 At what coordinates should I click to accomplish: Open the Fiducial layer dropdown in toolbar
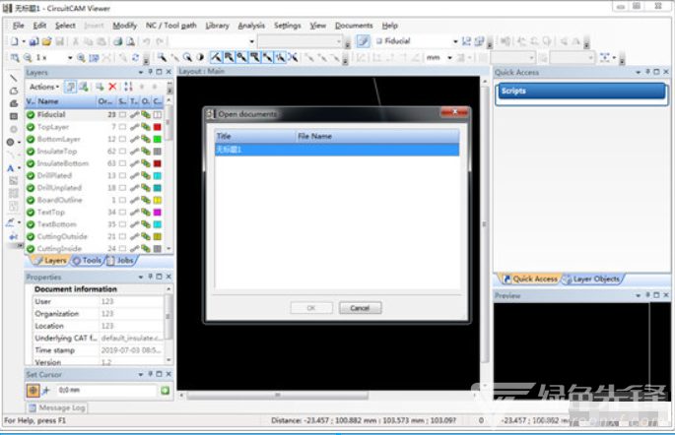point(455,41)
